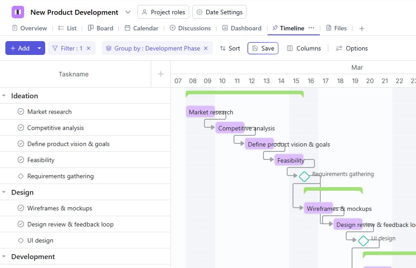
Task: Open the dropdown arrow beside the Add button
Action: point(39,48)
